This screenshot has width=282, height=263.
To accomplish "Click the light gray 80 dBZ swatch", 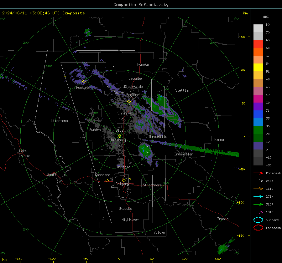I will pyautogui.click(x=258, y=28).
